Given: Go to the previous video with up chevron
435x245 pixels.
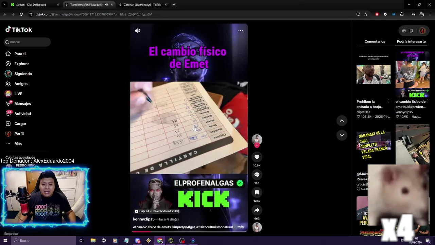Looking at the screenshot, I should pos(342,121).
